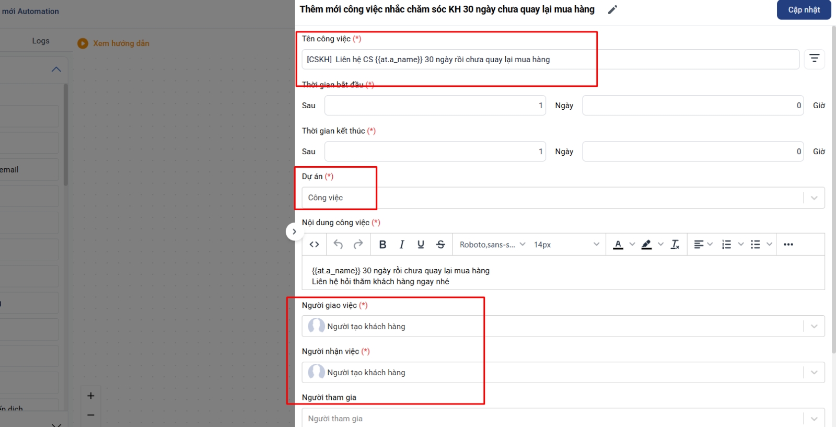Click the Tên công việc input field

tap(550, 60)
